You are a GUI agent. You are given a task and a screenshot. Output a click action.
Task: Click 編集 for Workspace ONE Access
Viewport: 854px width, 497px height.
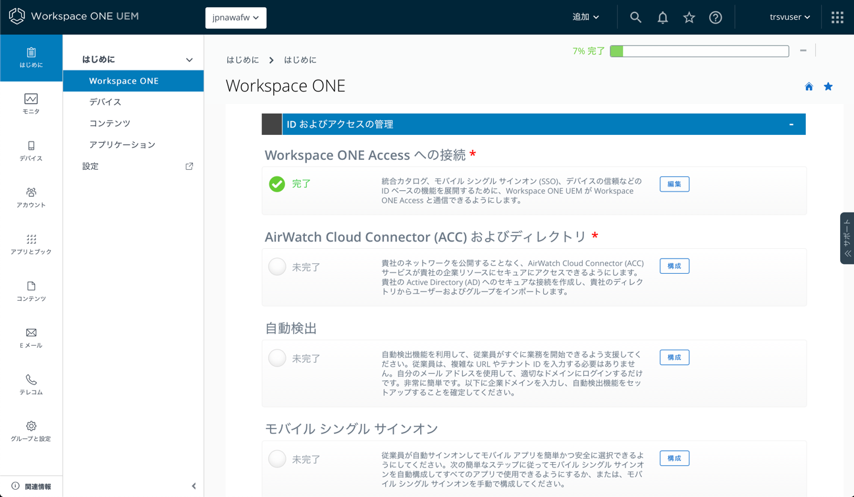click(x=674, y=184)
